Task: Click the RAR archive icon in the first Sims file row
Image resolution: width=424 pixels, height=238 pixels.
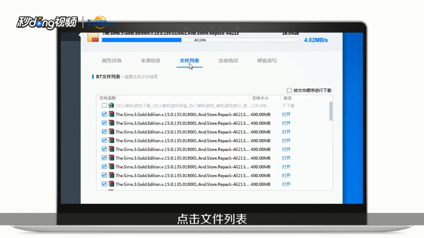Action: coord(111,114)
